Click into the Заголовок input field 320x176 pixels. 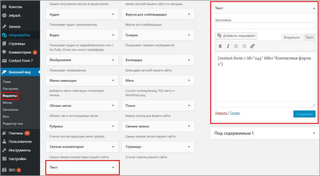click(x=265, y=26)
